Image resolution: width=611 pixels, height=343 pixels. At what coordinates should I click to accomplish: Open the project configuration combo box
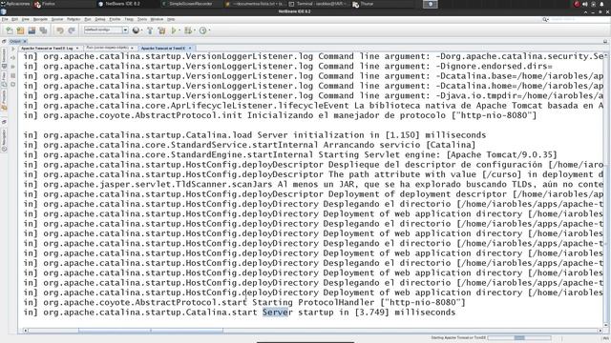[x=106, y=30]
